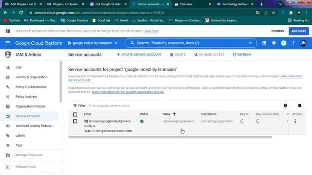This screenshot has width=312, height=175.
Task: Open a new browser tab
Action: click(x=261, y=4)
